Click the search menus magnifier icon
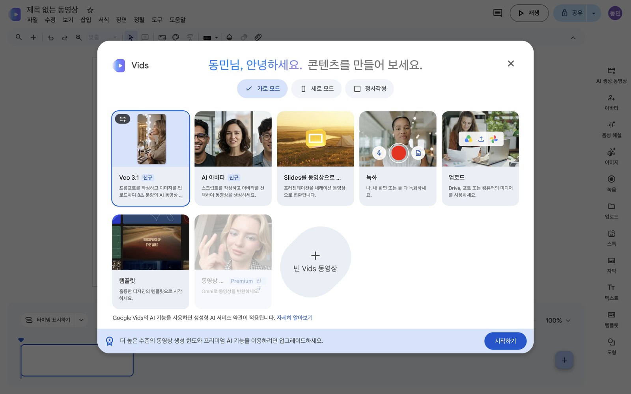Screen dimensions: 631x394 pos(19,37)
